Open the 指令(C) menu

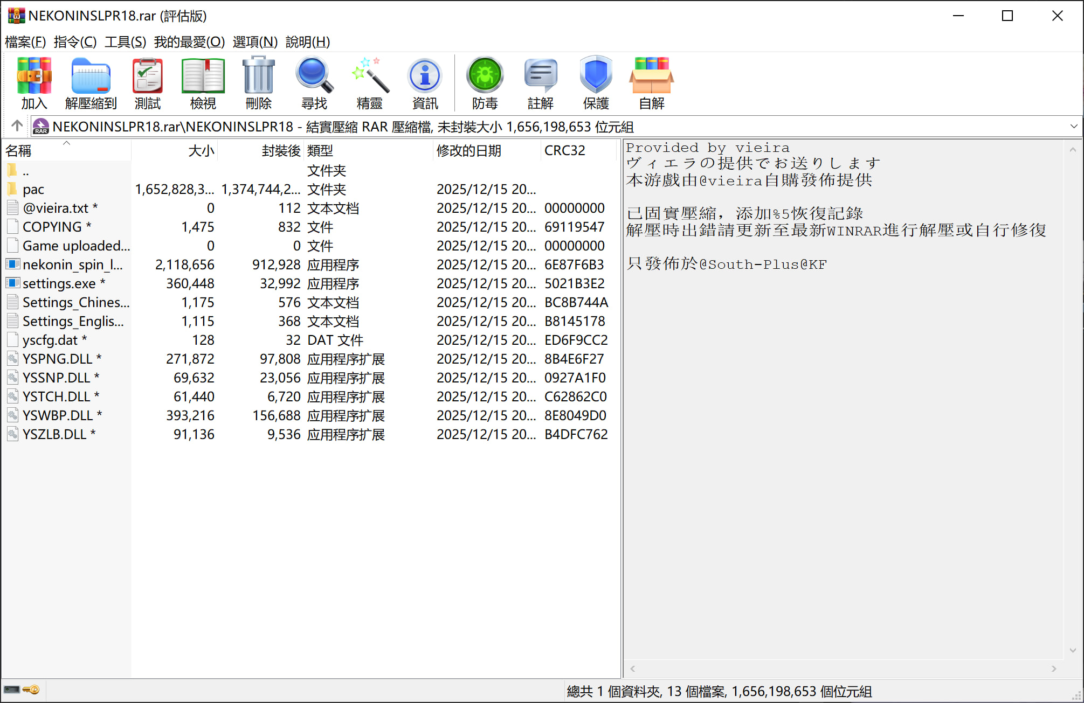(x=75, y=42)
